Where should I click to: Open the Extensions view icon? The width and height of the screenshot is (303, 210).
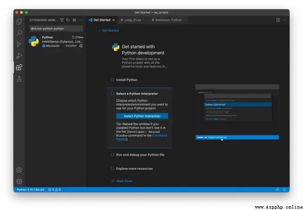point(19,67)
